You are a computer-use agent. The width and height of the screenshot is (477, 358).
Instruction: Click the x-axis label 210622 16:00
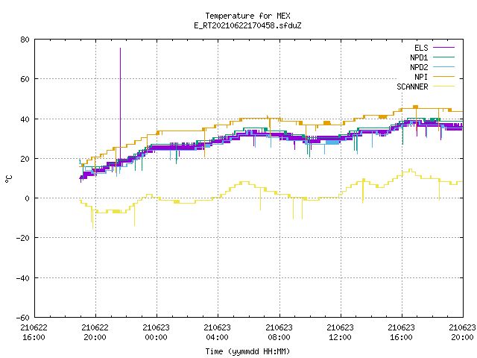point(34,333)
